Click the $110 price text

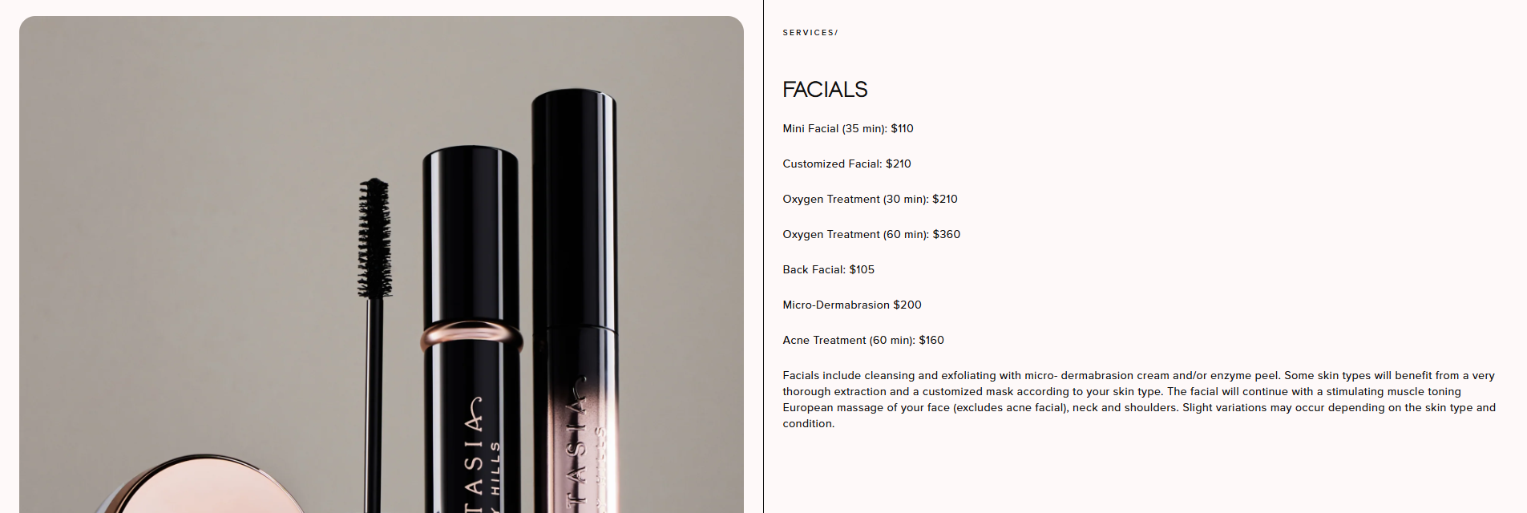[902, 128]
